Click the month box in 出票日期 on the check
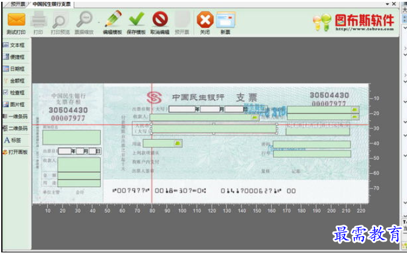 tap(210, 109)
